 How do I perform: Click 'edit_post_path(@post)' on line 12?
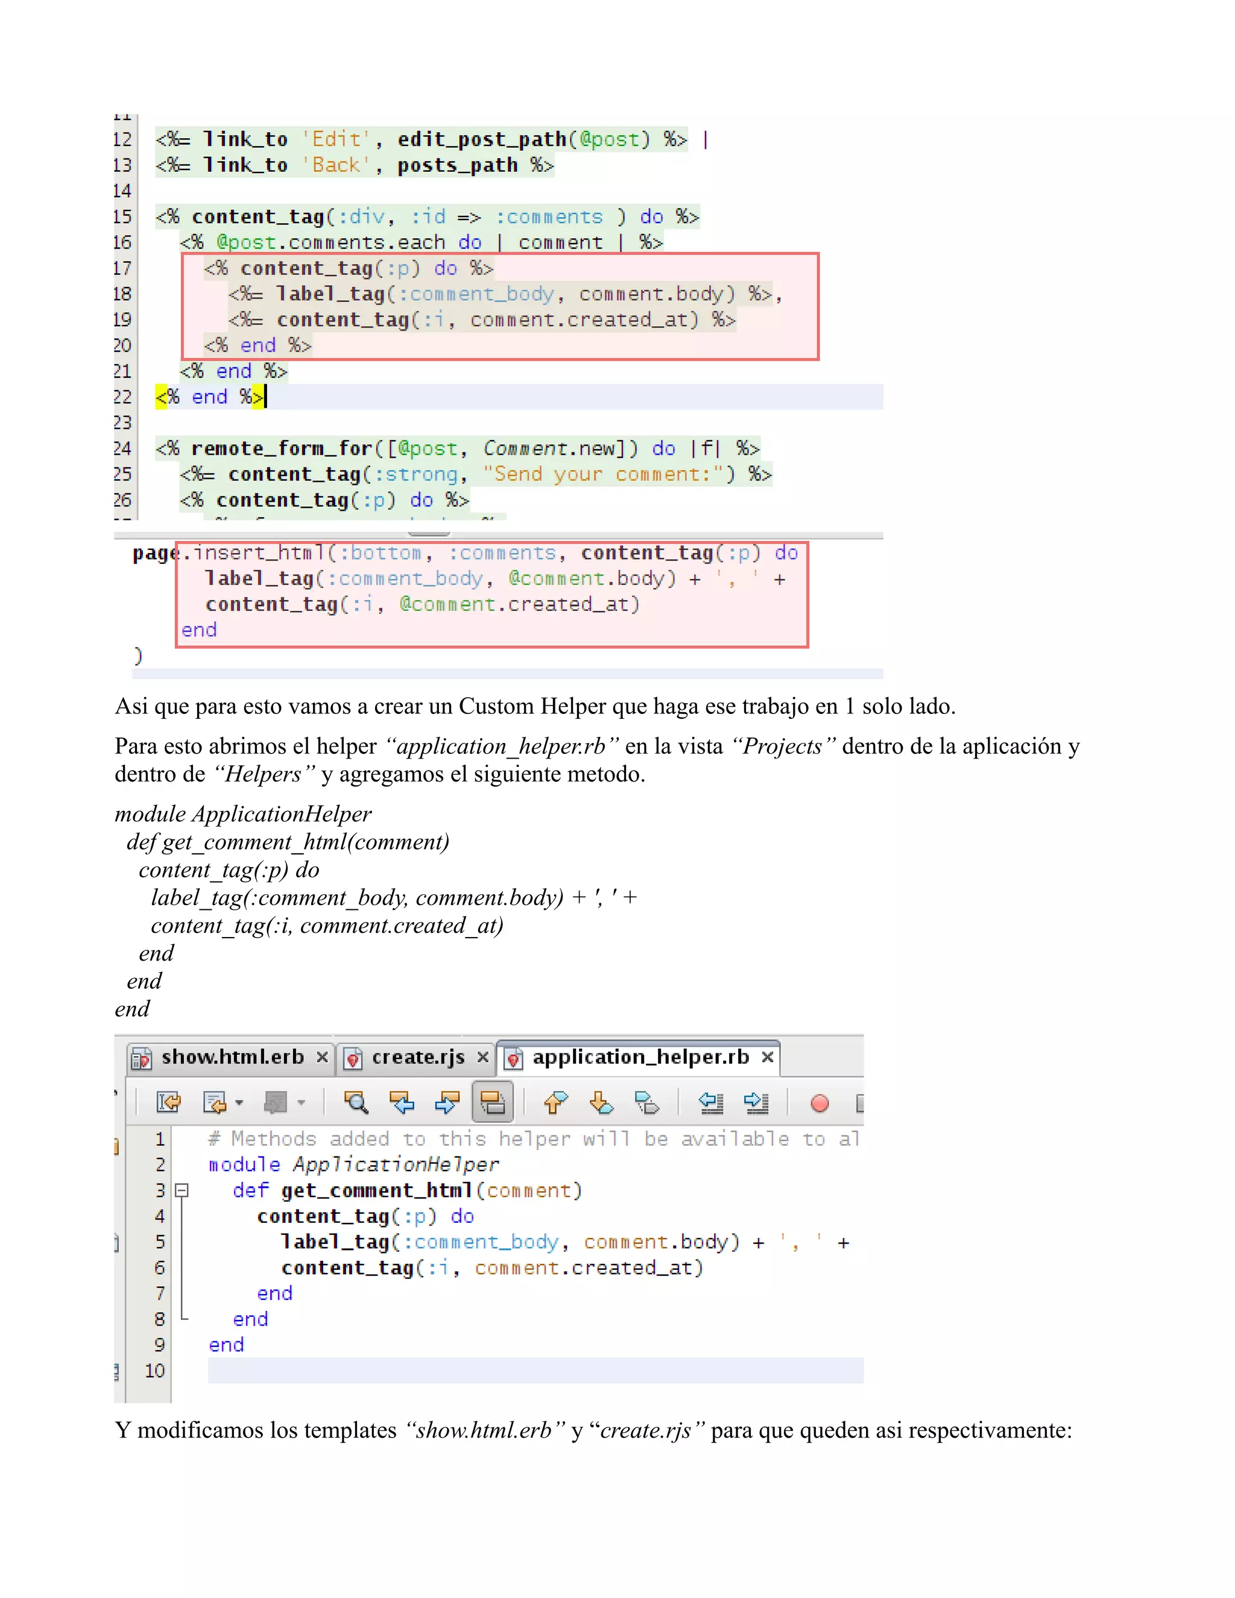523,140
